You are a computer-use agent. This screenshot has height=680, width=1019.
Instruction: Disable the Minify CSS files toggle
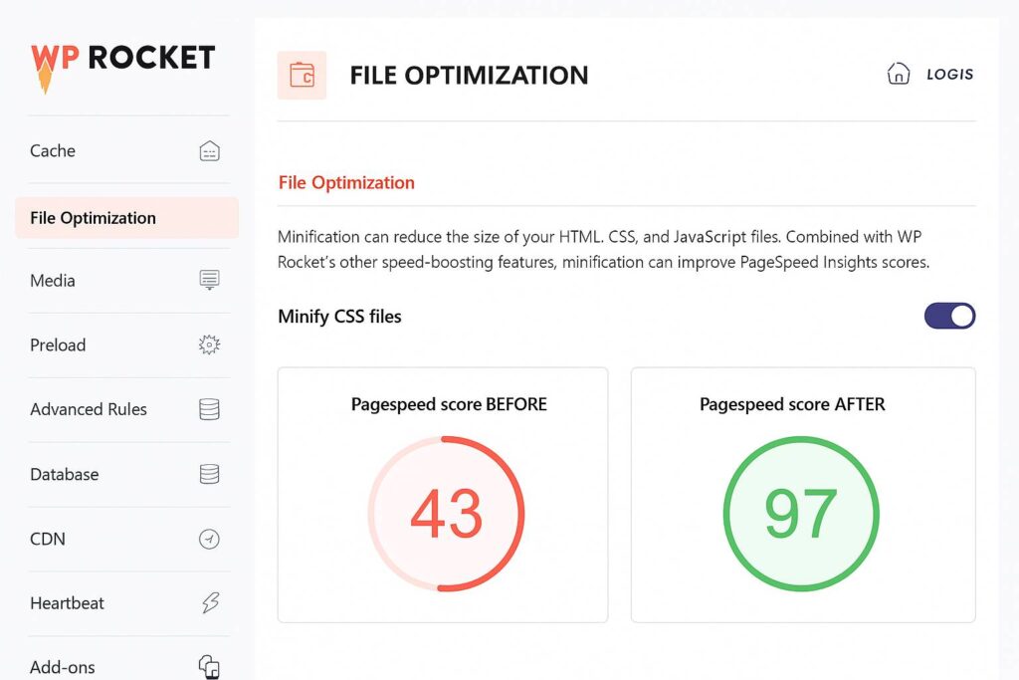[x=949, y=317]
